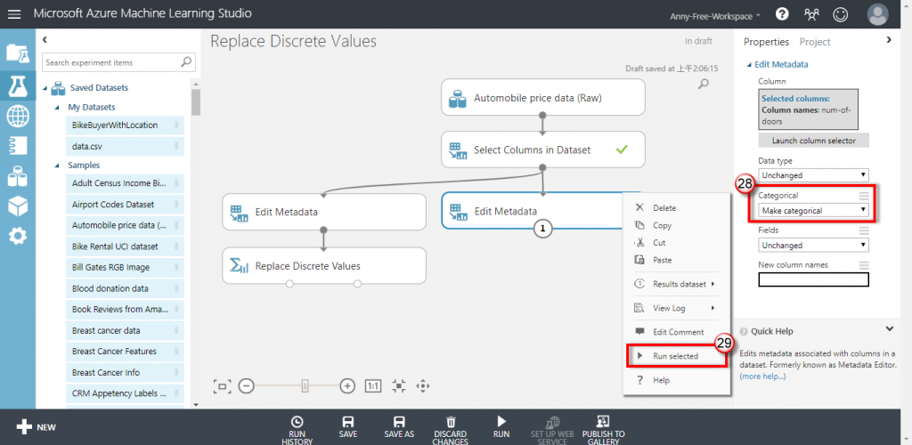912x445 pixels.
Task: Select the Automobile price data (Raw) module
Action: [543, 98]
